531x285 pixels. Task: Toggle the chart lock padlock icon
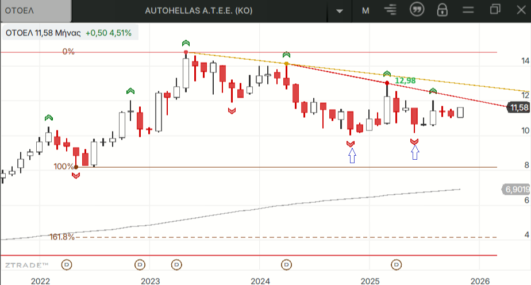click(442, 10)
